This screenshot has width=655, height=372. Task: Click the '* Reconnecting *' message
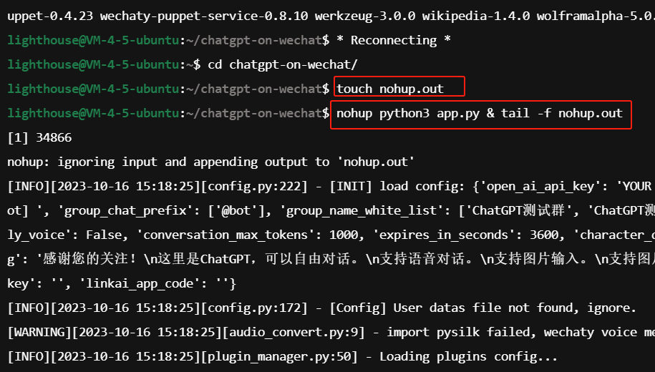click(394, 40)
